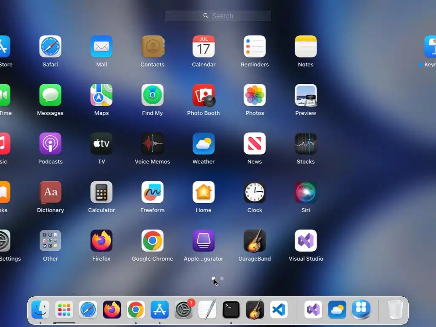
Task: Open the Contacts app
Action: (152, 46)
